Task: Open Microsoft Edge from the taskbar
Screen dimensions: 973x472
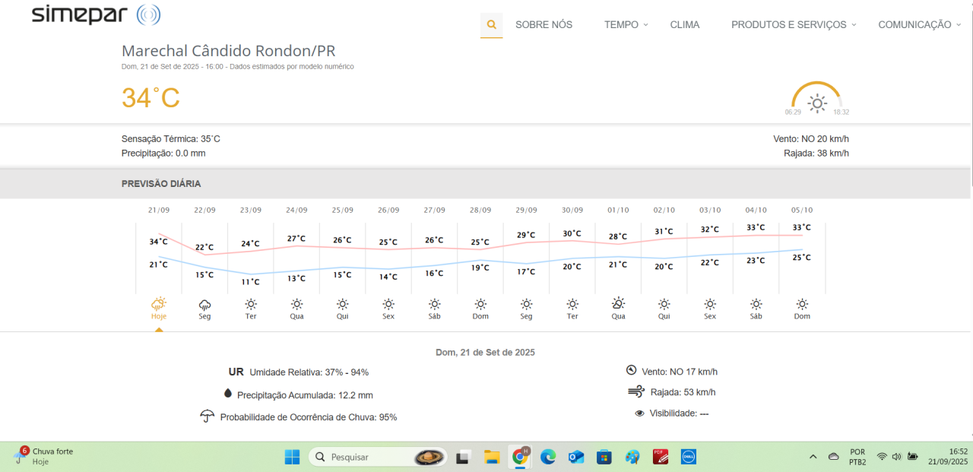Action: (x=548, y=457)
